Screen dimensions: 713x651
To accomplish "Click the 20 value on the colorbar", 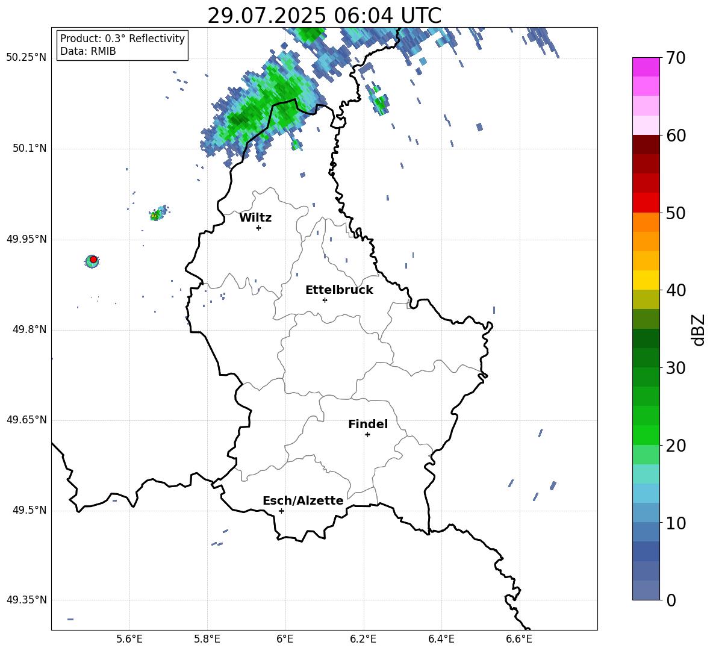I will point(676,446).
